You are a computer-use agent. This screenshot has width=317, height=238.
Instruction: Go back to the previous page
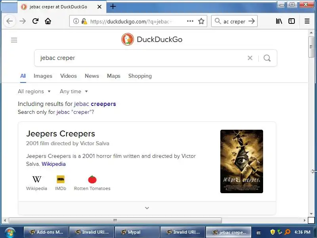click(x=10, y=21)
